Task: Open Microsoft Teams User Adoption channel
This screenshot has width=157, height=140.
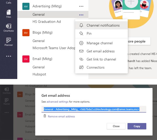Action: pyautogui.click(x=54, y=48)
